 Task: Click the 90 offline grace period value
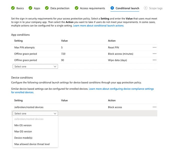pyautogui.click(x=62, y=60)
